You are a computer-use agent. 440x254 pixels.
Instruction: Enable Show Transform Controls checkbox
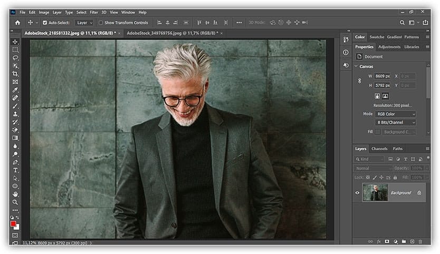[101, 23]
